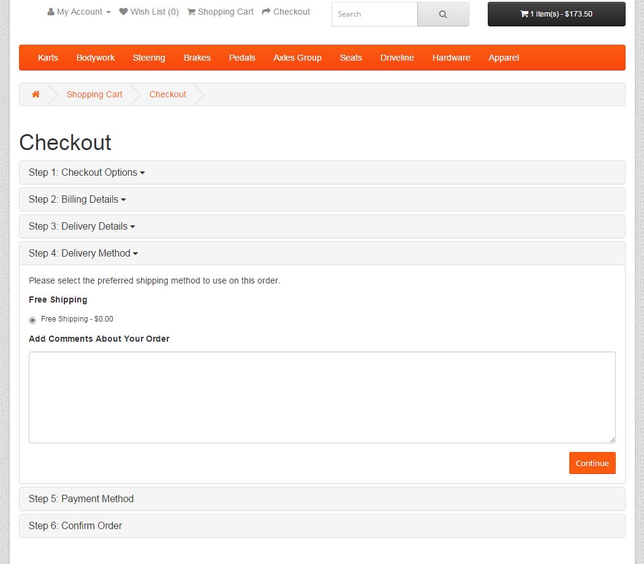Viewport: 644px width, 564px height.
Task: Open the Bodywork menu
Action: (96, 58)
